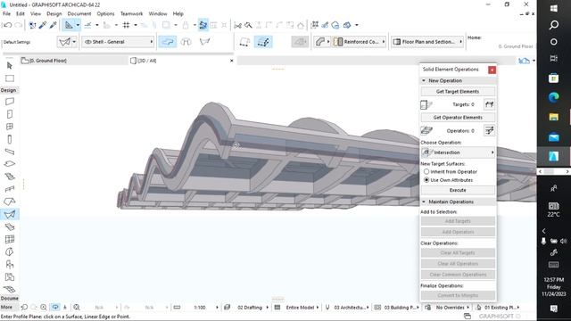Viewport: 571px width, 321px height.
Task: Click the grid snap icon
Action: pyautogui.click(x=127, y=25)
